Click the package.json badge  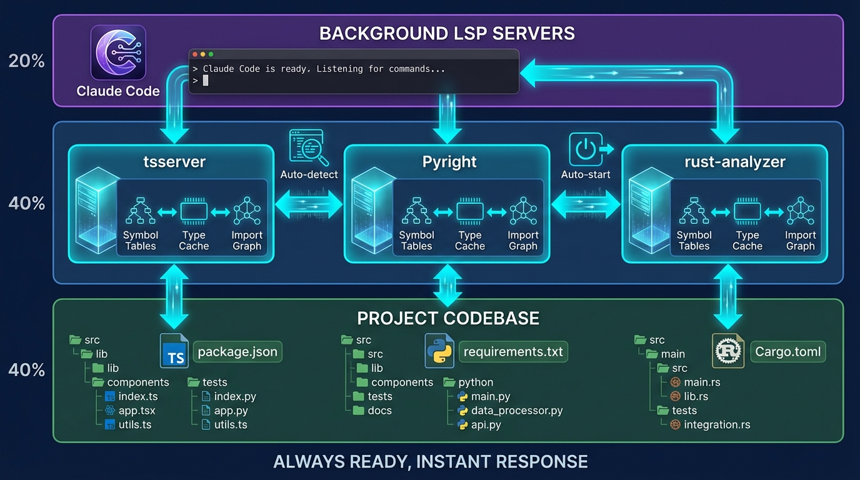coord(237,352)
